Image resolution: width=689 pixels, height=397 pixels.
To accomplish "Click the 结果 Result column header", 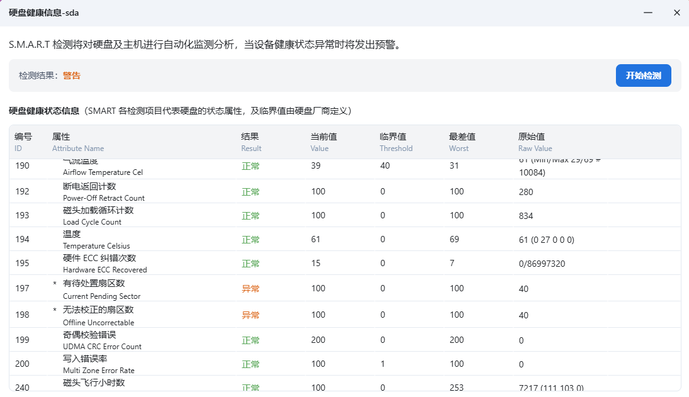I will coord(251,142).
